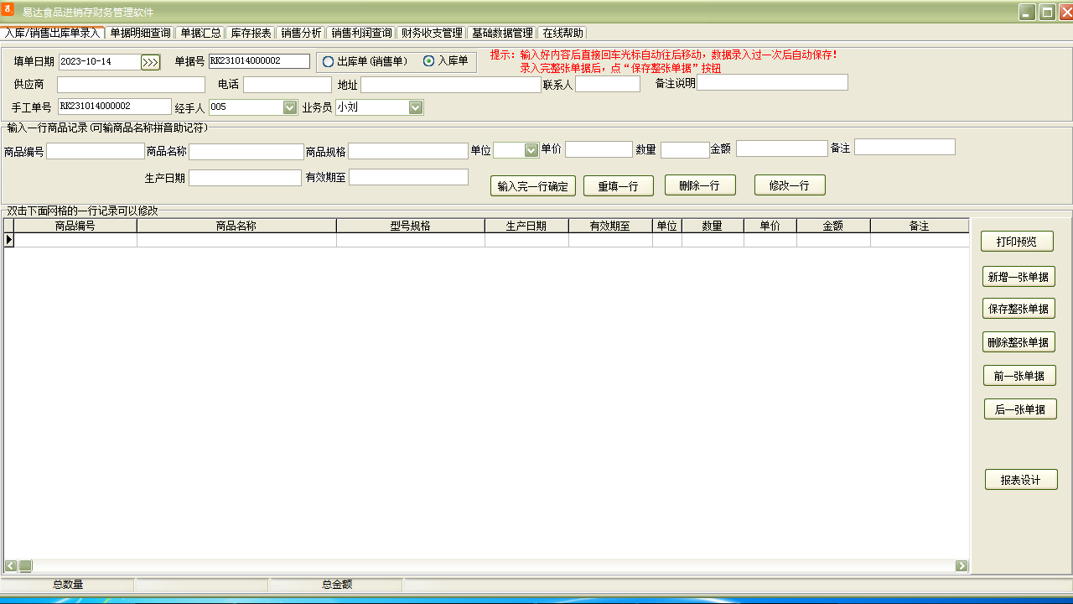Click the 单价 input field
1073x604 pixels.
tap(599, 149)
